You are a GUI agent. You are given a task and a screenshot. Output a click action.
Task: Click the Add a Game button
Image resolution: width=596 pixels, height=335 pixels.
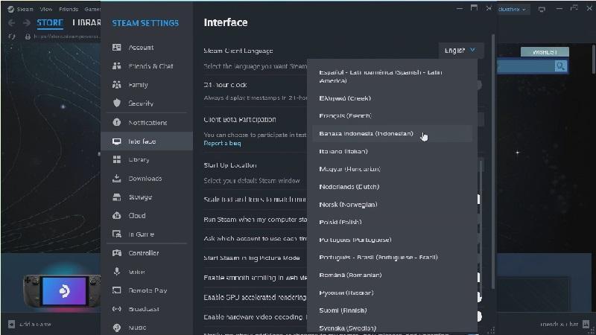click(31, 324)
